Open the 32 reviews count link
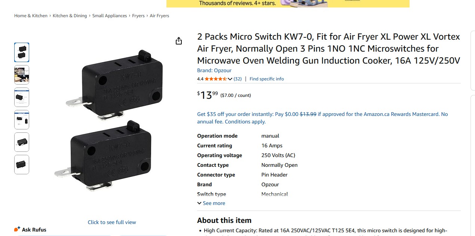The image size is (475, 236). pos(237,79)
